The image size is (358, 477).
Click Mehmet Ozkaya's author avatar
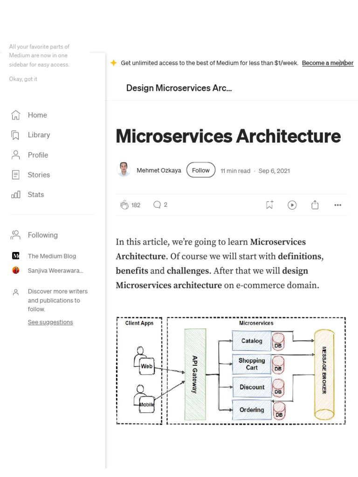pos(124,170)
